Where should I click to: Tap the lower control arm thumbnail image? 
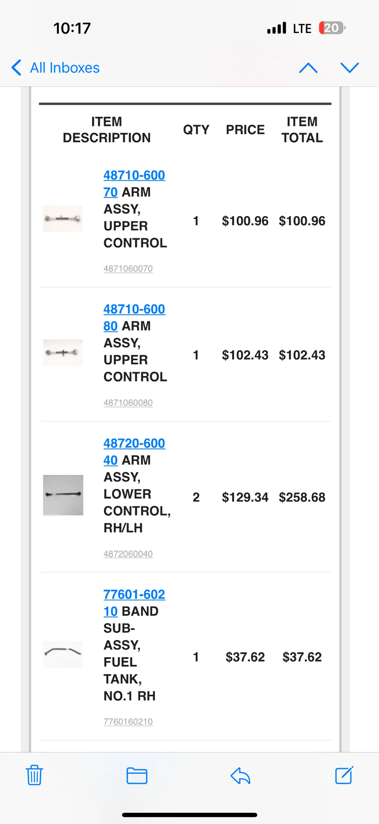click(x=63, y=495)
